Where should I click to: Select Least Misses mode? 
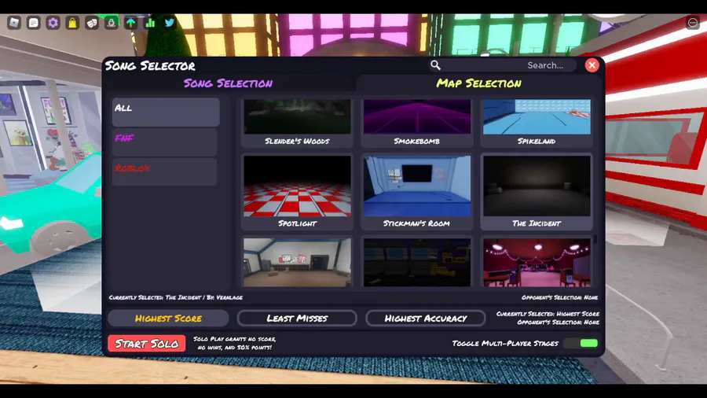coord(297,318)
